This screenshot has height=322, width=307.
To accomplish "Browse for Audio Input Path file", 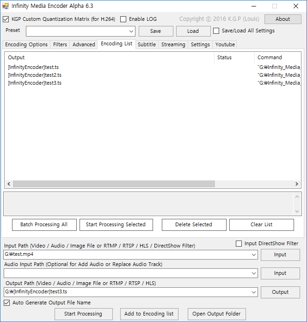I will [280, 273].
